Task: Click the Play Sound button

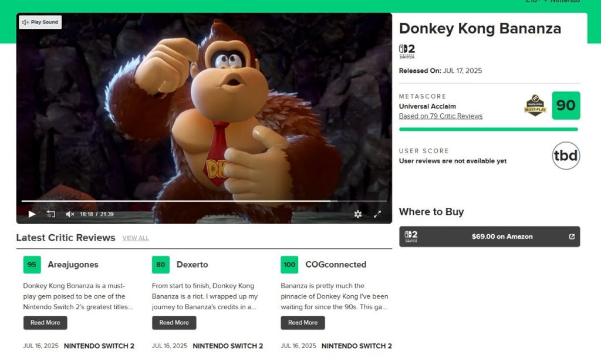Action: coord(40,22)
